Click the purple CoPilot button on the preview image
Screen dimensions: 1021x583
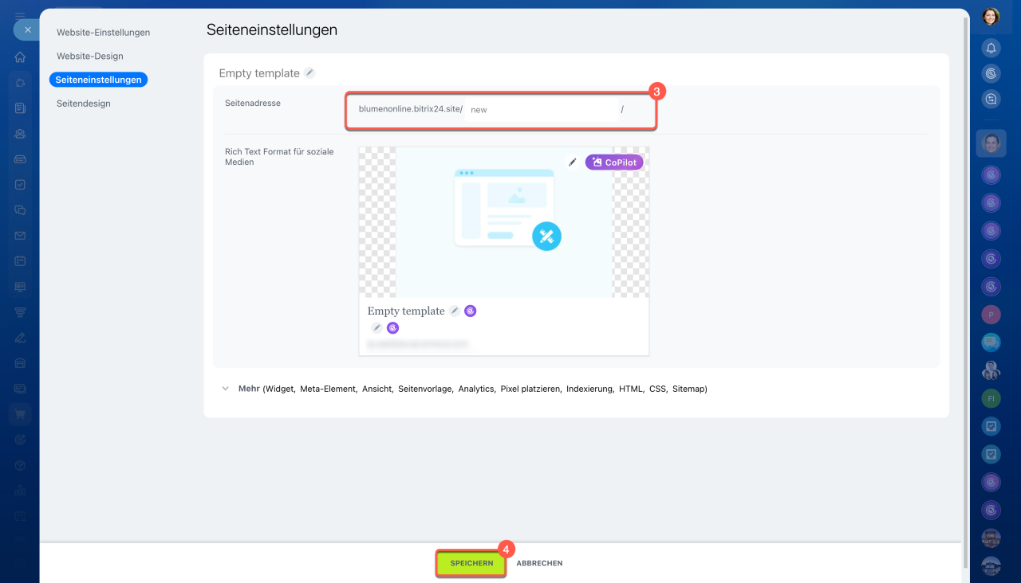[x=614, y=162]
